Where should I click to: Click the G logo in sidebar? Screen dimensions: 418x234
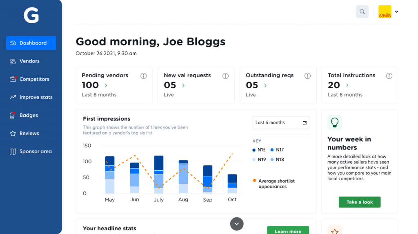(x=31, y=16)
